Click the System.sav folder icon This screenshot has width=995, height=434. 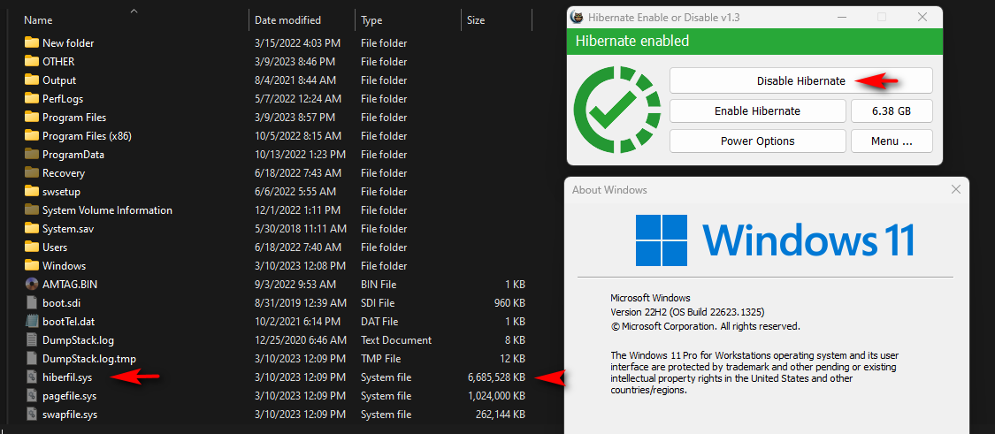click(32, 228)
